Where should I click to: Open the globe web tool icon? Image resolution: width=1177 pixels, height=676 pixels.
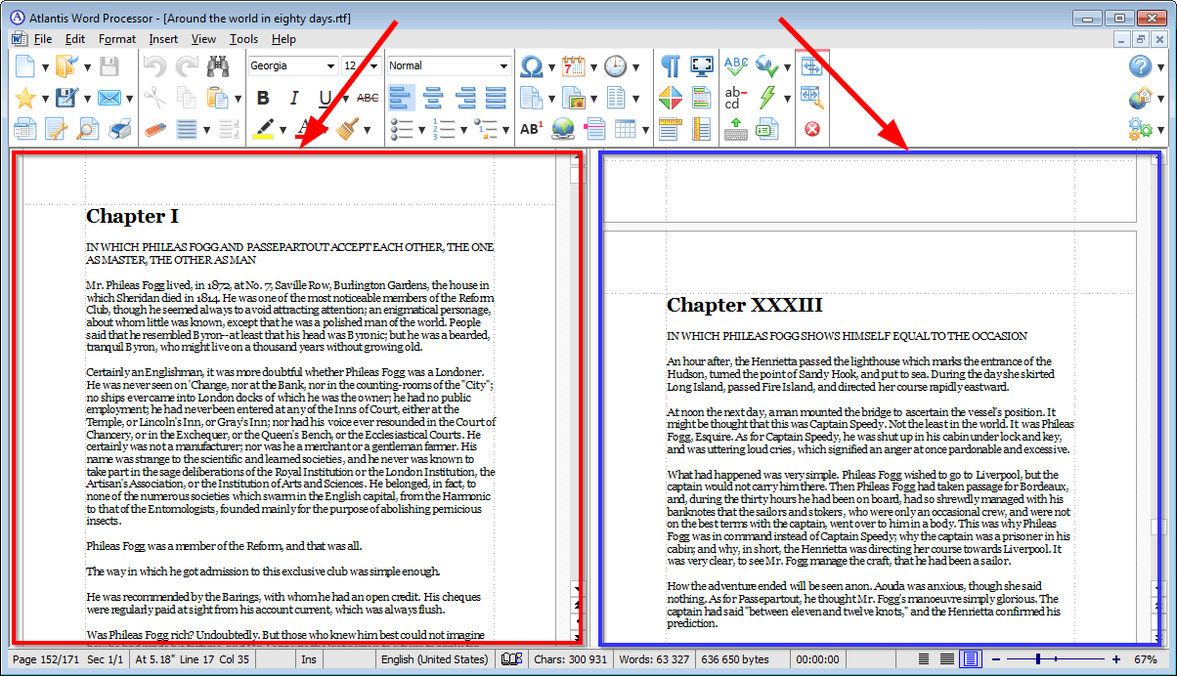click(563, 128)
